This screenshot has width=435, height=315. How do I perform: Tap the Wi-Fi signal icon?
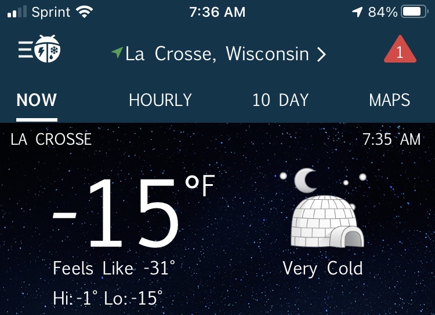[x=85, y=12]
